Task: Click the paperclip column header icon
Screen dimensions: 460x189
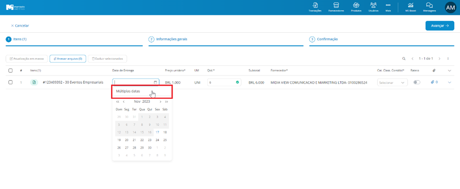Action: tap(434, 71)
